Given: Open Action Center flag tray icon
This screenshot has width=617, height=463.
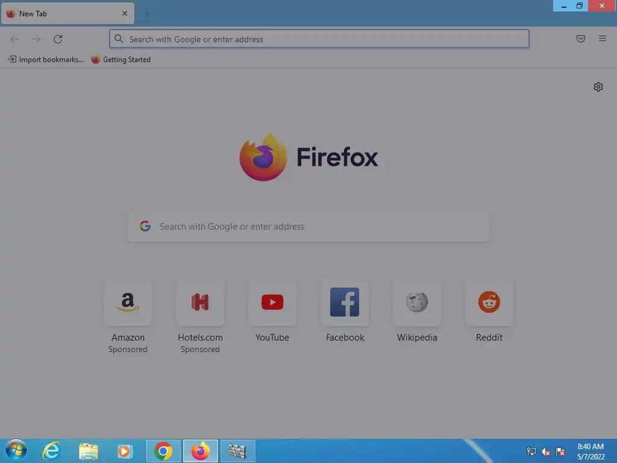Looking at the screenshot, I should coord(560,451).
